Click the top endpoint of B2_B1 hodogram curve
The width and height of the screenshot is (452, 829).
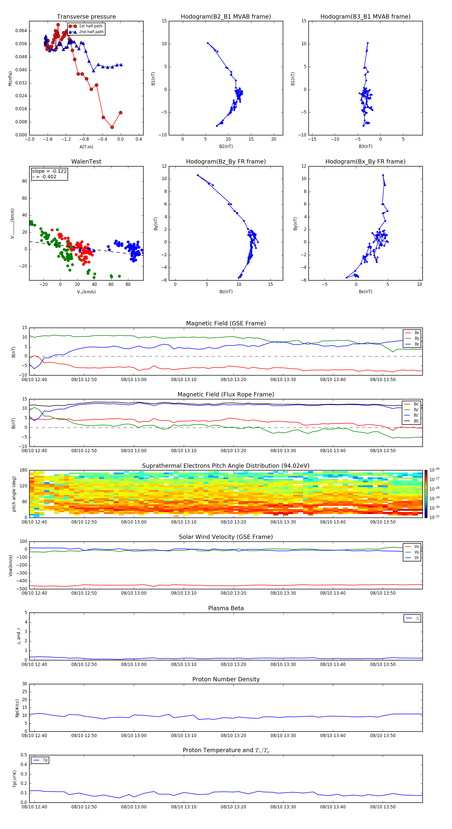point(208,43)
